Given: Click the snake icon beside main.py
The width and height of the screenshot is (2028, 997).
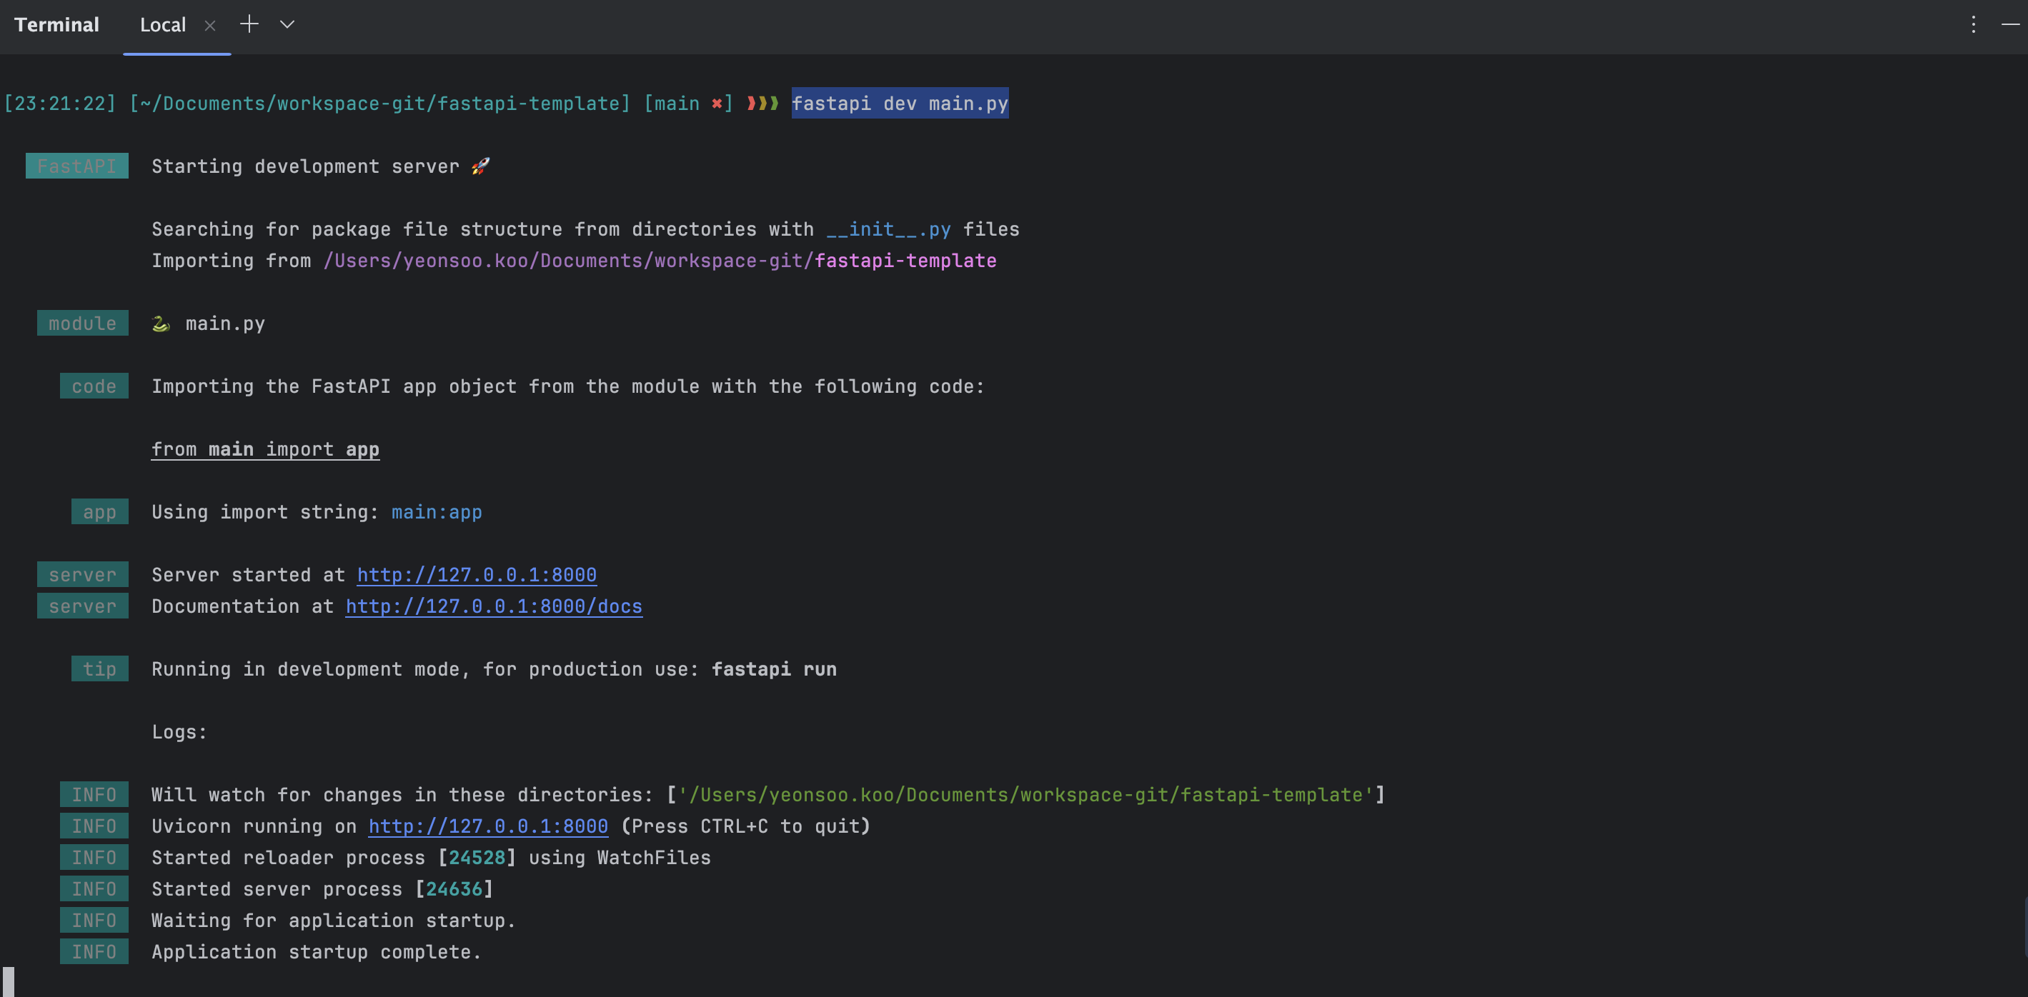Looking at the screenshot, I should click(161, 324).
